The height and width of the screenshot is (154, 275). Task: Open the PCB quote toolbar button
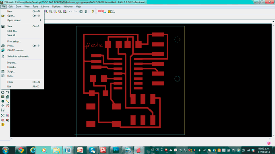[x=112, y=12]
